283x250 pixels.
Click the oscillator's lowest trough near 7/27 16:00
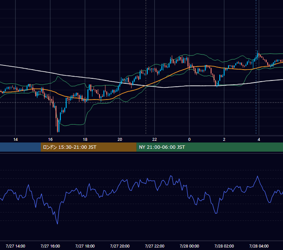pyautogui.click(x=57, y=224)
